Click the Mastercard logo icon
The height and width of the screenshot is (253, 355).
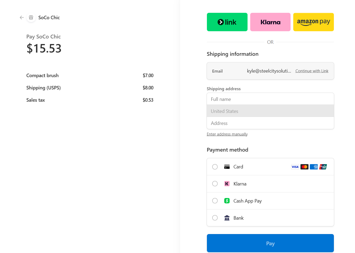(x=304, y=167)
